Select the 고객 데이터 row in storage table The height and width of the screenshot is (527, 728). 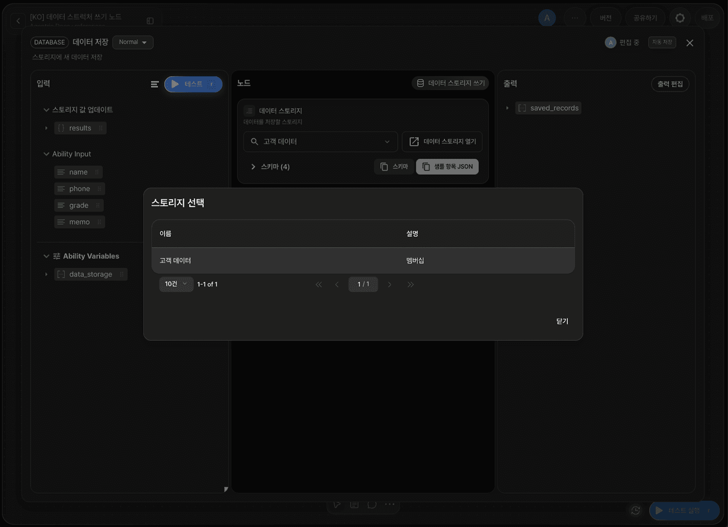click(x=363, y=261)
